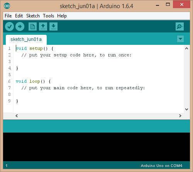The height and width of the screenshot is (172, 193).
Task: Open the Edit menu
Action: (x=19, y=16)
